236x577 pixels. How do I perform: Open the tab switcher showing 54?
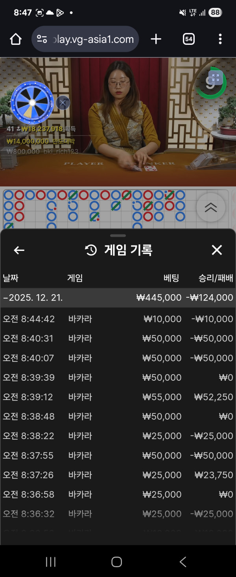(x=189, y=39)
